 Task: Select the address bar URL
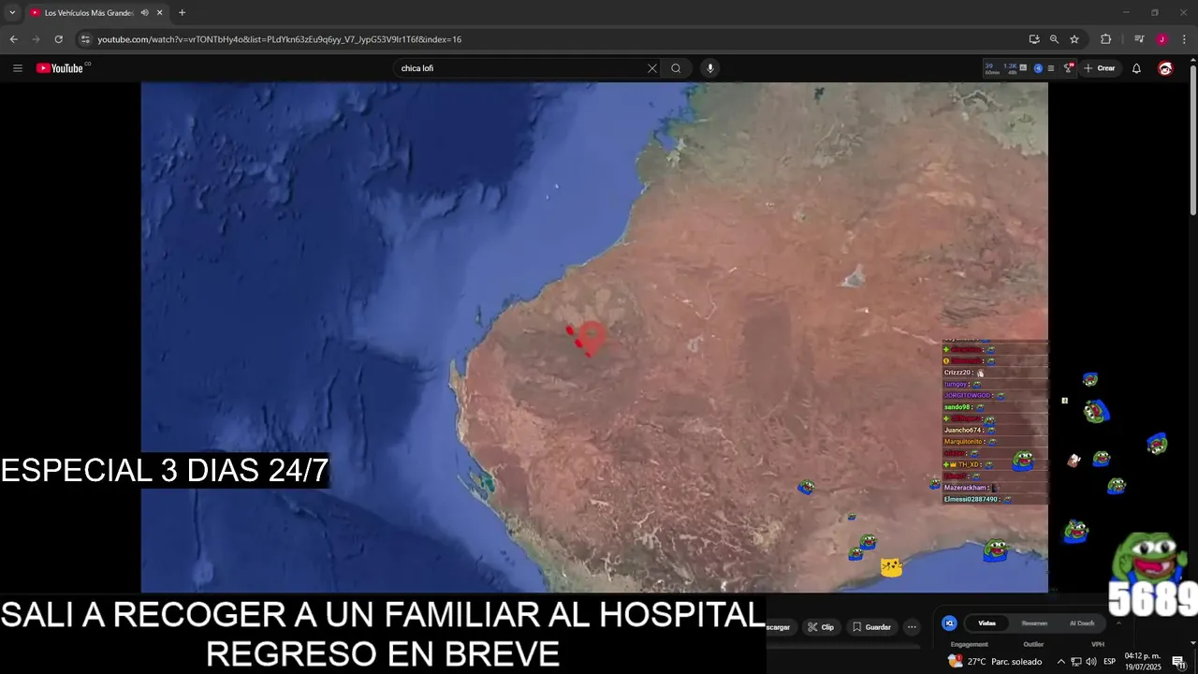(279, 39)
